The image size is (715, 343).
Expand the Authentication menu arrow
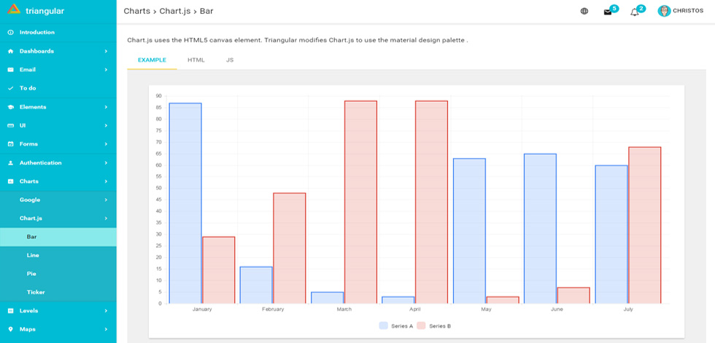coord(106,162)
